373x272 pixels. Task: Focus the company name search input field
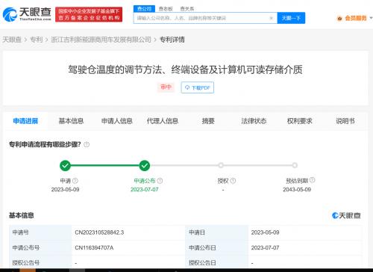pyautogui.click(x=202, y=18)
